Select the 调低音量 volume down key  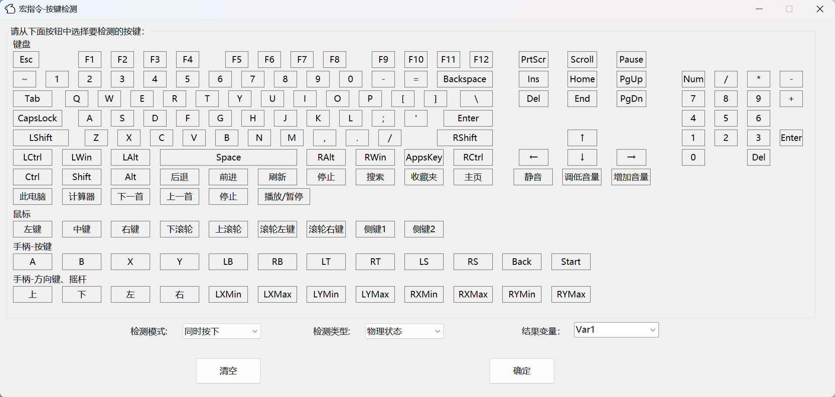pos(582,177)
